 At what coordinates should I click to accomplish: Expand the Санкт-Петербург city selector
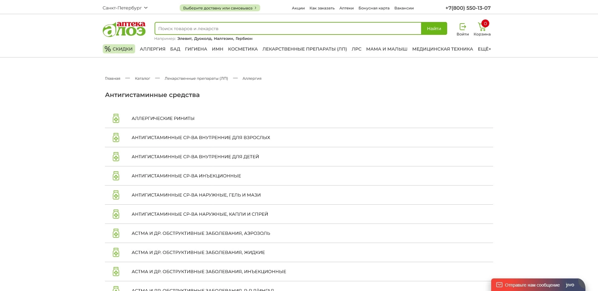tap(125, 8)
